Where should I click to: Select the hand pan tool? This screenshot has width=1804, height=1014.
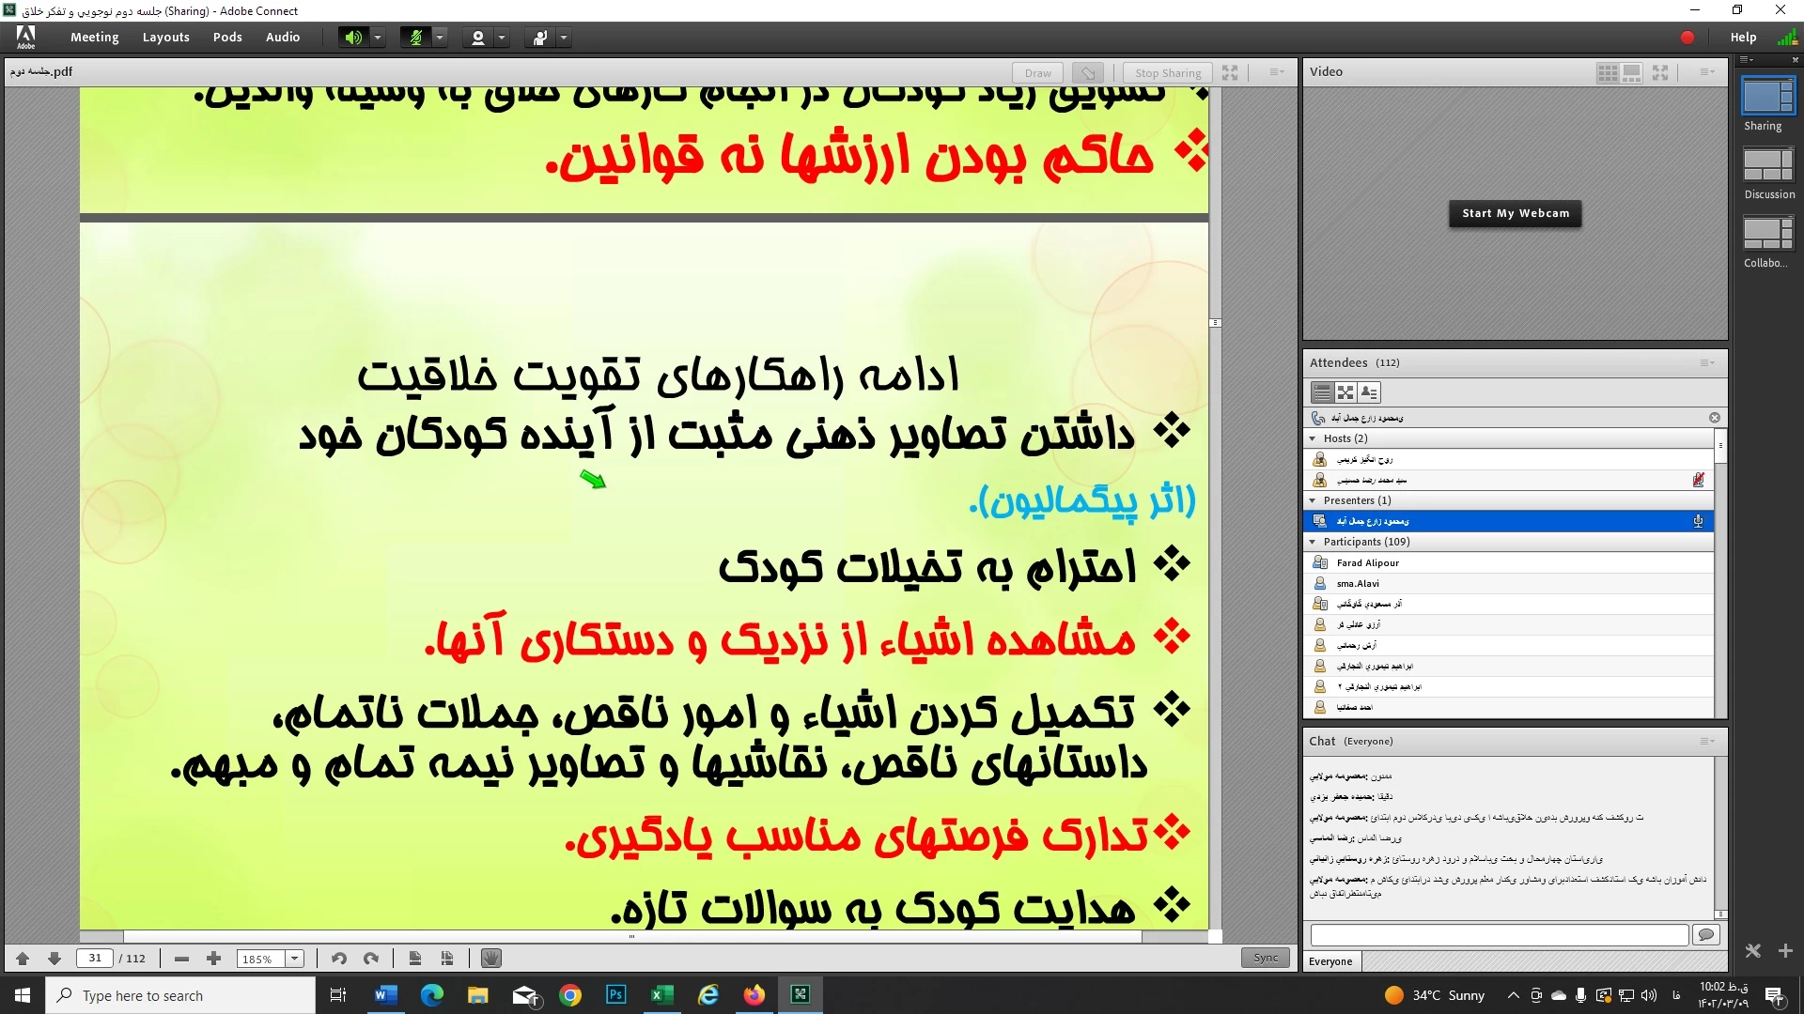[x=490, y=959]
